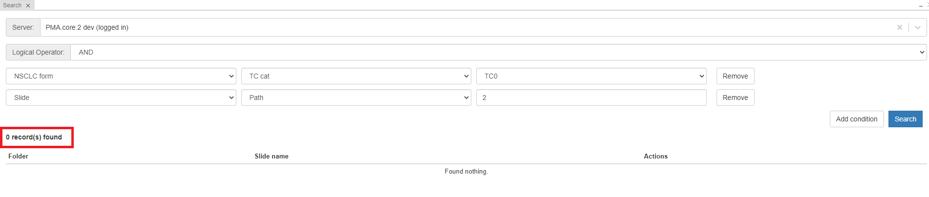Image resolution: width=929 pixels, height=197 pixels.
Task: Click the server field showing PMA.core.2 dev
Action: [440, 27]
